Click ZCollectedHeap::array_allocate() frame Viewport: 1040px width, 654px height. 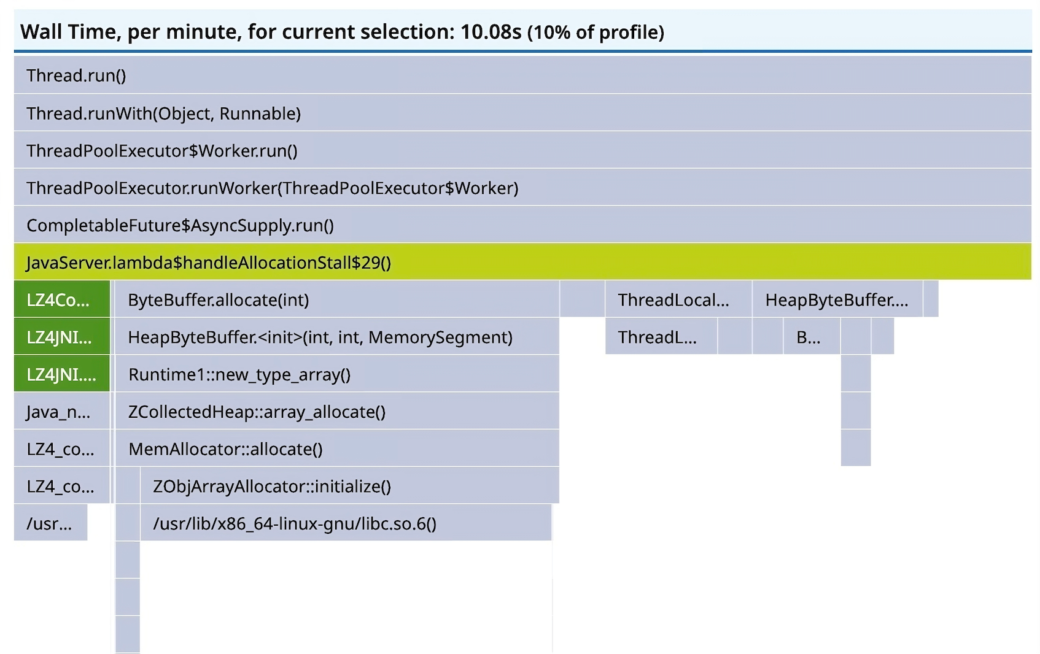[336, 412]
